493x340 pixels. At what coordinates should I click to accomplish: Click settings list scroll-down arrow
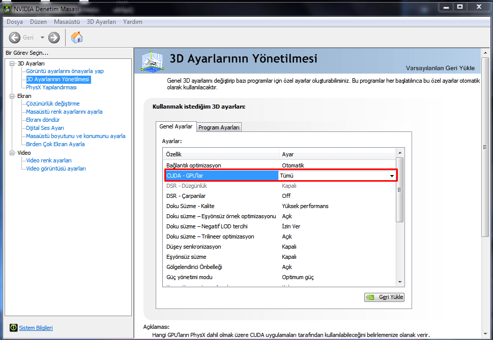pyautogui.click(x=400, y=282)
